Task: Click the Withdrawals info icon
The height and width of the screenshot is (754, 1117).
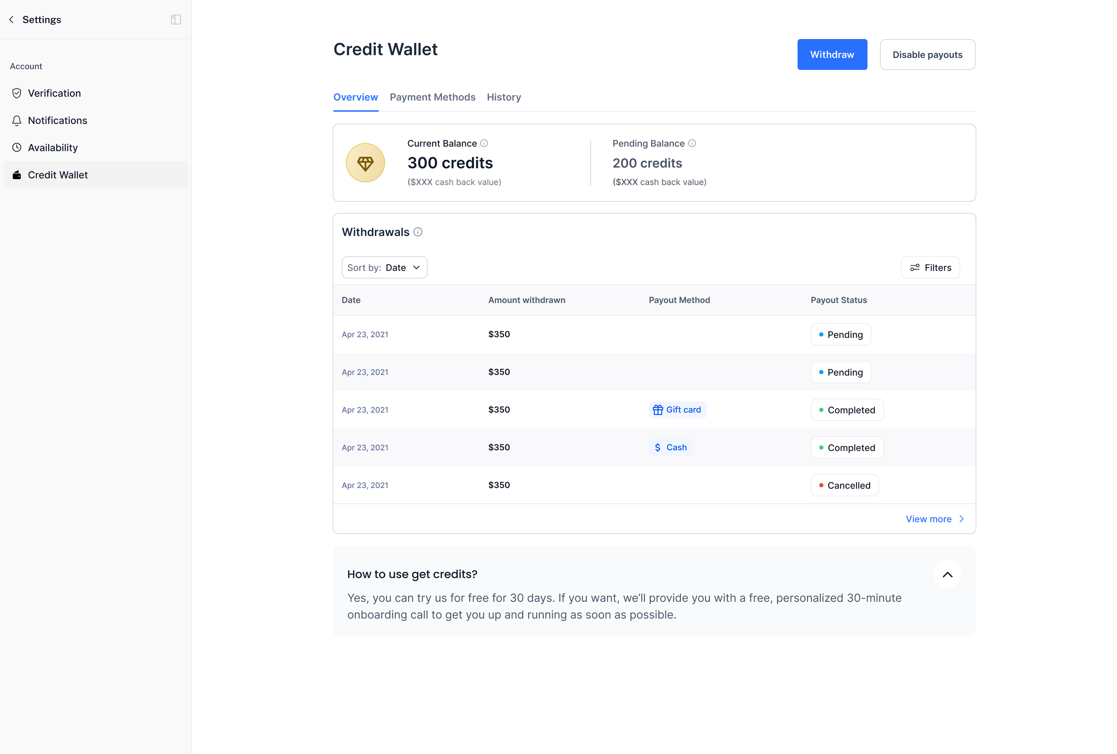Action: point(418,232)
